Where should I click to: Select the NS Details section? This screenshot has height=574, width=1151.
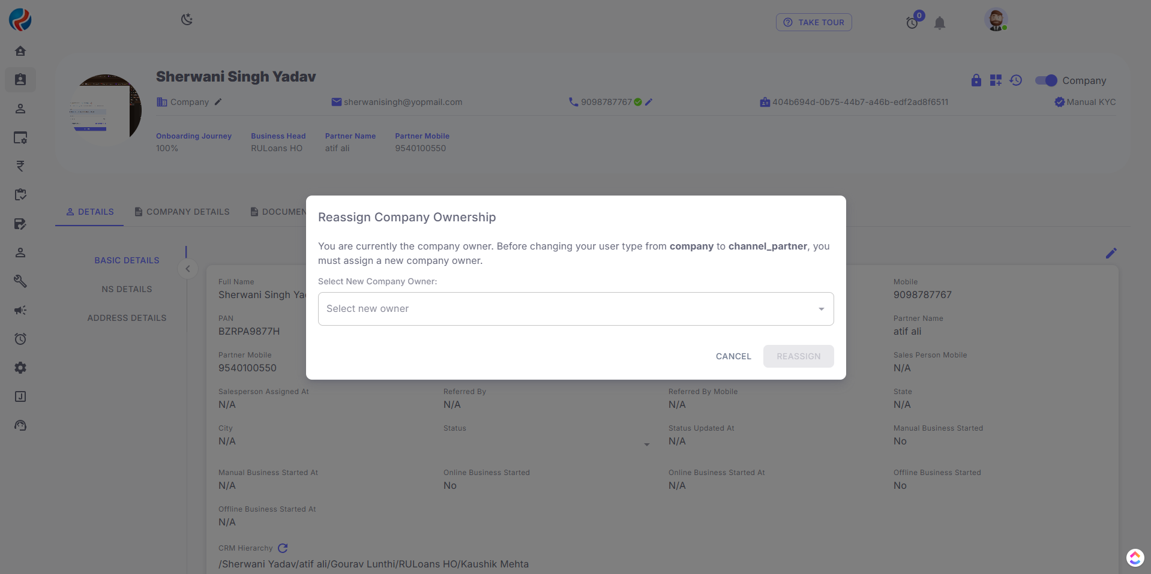pyautogui.click(x=127, y=289)
